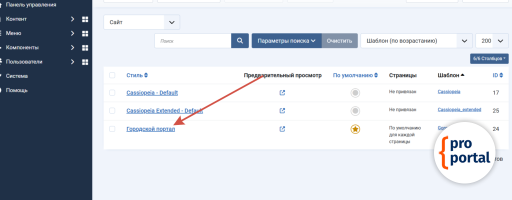
Task: Open Контент dashboard grid icon
Action: pyautogui.click(x=85, y=19)
